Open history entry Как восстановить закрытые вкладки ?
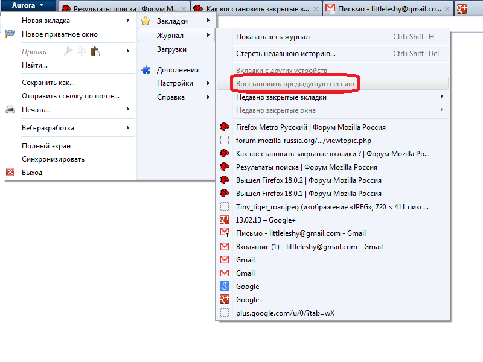Image resolution: width=483 pixels, height=362 pixels. 333,154
